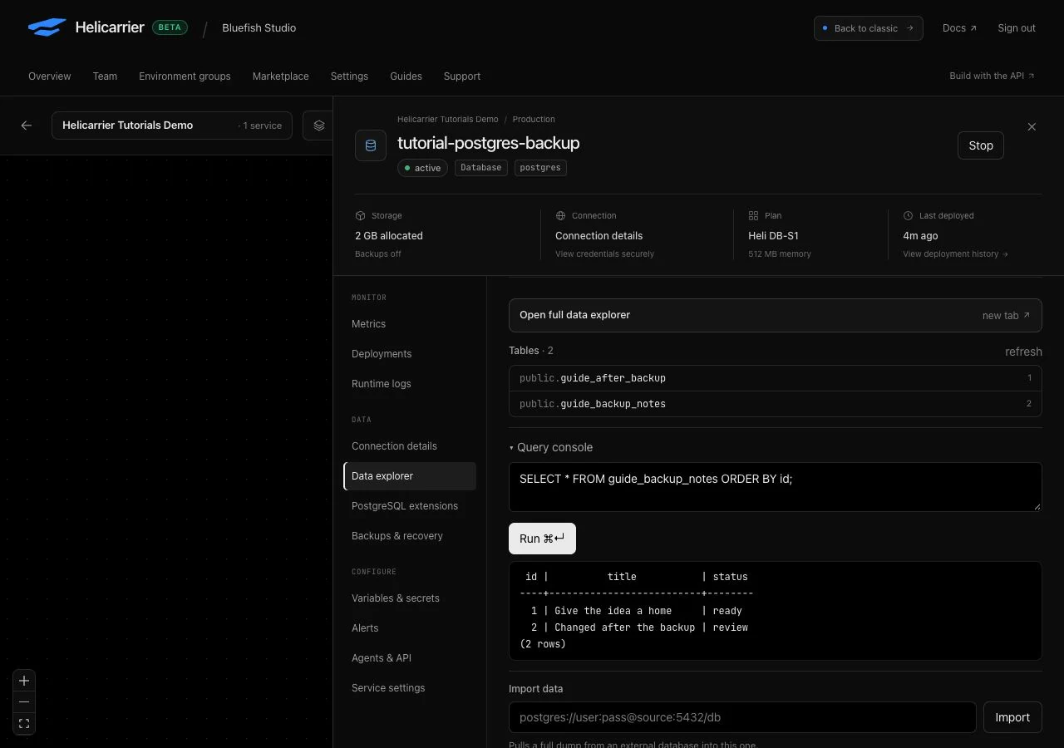Screen dimensions: 1064x748
Task: Select Data explorer in the sidebar
Action: (410, 476)
